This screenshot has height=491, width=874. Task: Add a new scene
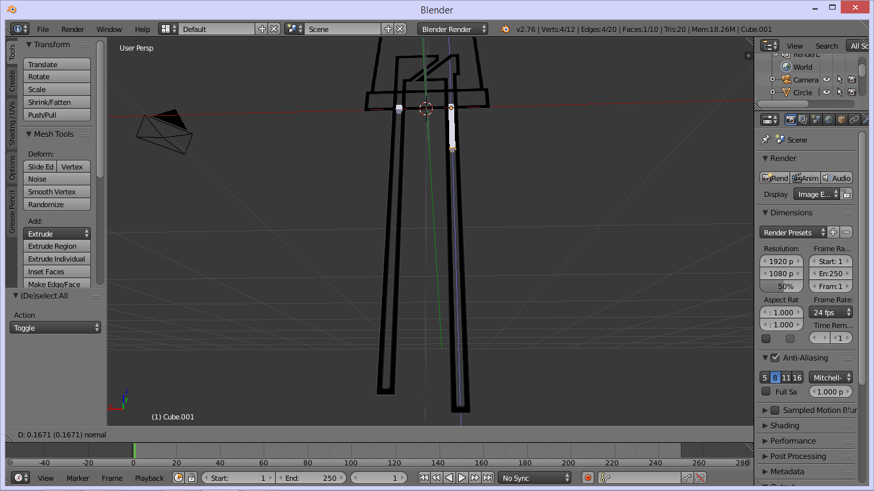point(388,29)
